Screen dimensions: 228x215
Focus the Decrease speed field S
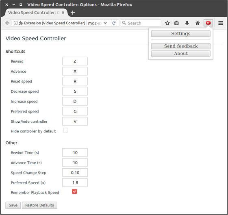pyautogui.click(x=75, y=91)
